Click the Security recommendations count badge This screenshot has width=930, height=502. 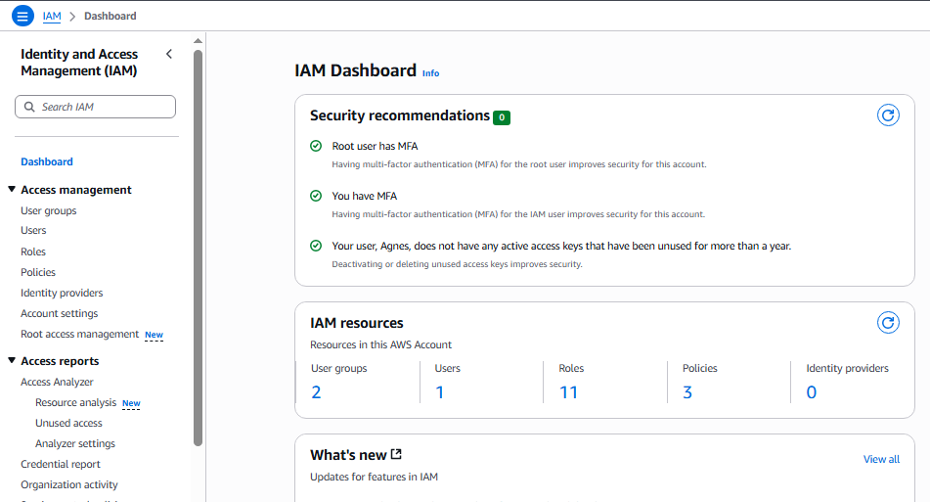pos(502,117)
